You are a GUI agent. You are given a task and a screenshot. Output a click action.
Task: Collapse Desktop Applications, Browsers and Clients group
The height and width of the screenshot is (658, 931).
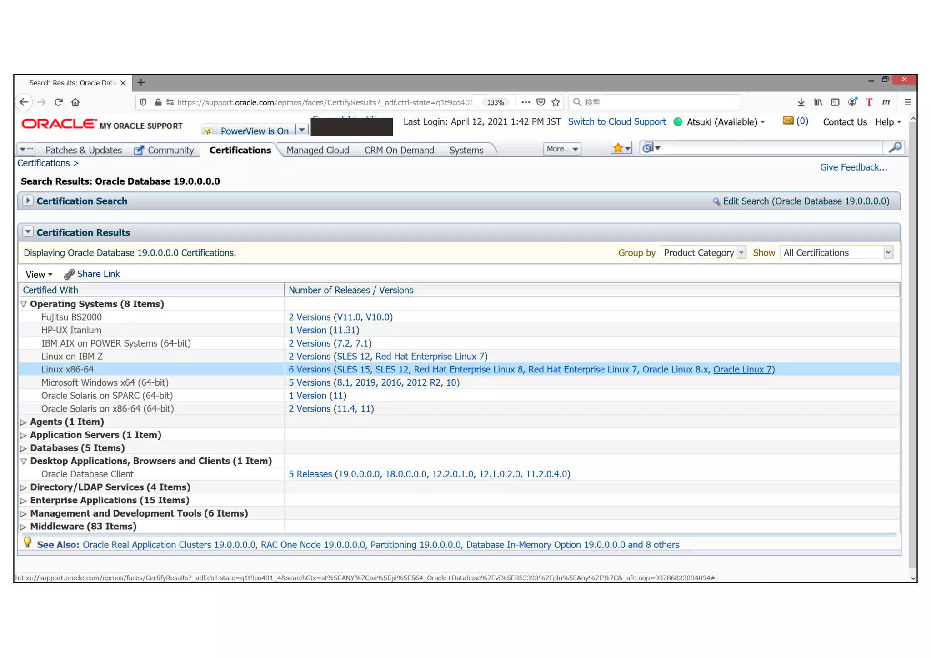pos(23,461)
